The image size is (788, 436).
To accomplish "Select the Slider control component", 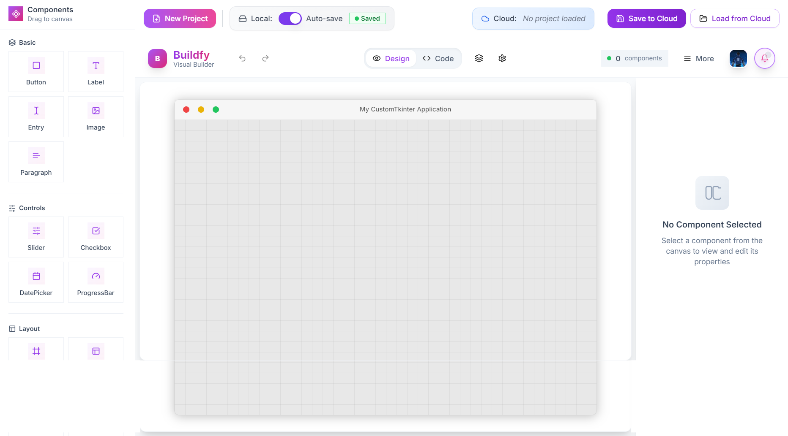I will [x=36, y=237].
